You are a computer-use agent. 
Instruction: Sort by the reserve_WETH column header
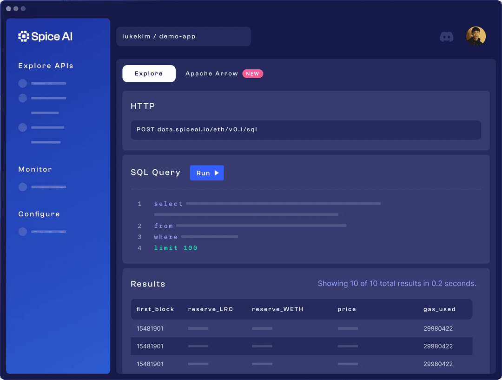277,309
